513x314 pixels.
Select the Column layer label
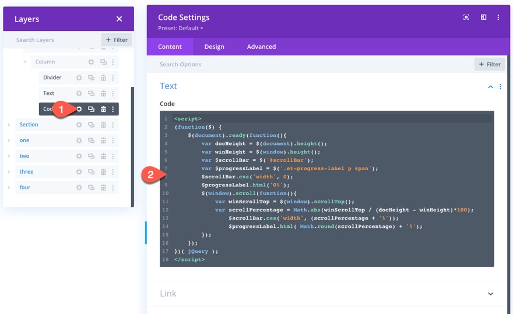tap(45, 62)
